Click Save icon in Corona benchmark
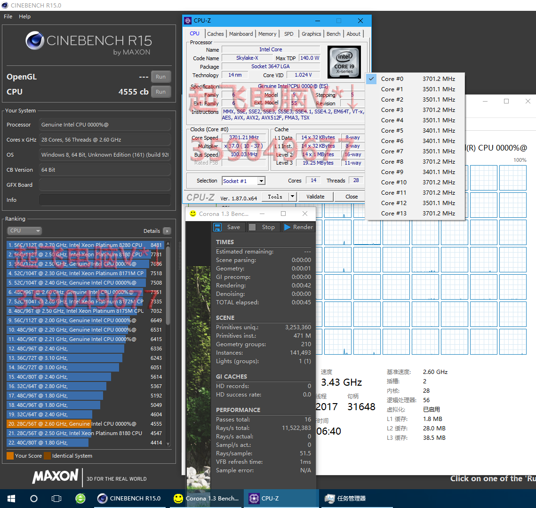Image resolution: width=536 pixels, height=508 pixels. 217,227
